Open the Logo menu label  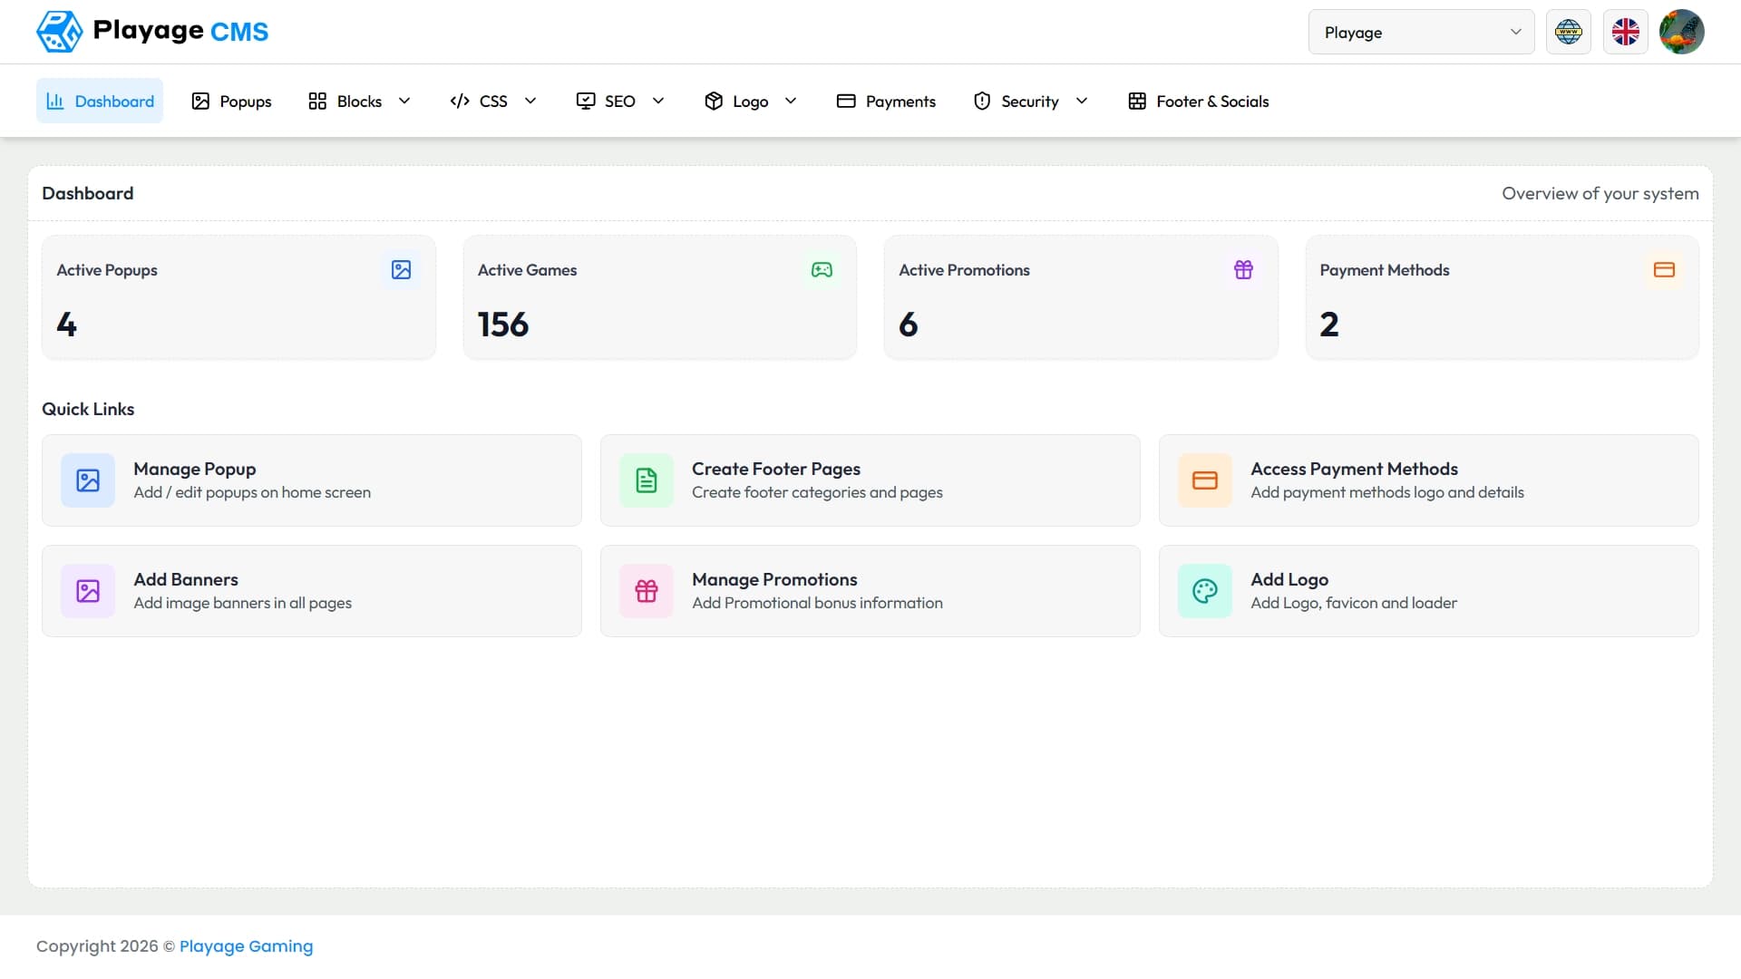(751, 102)
